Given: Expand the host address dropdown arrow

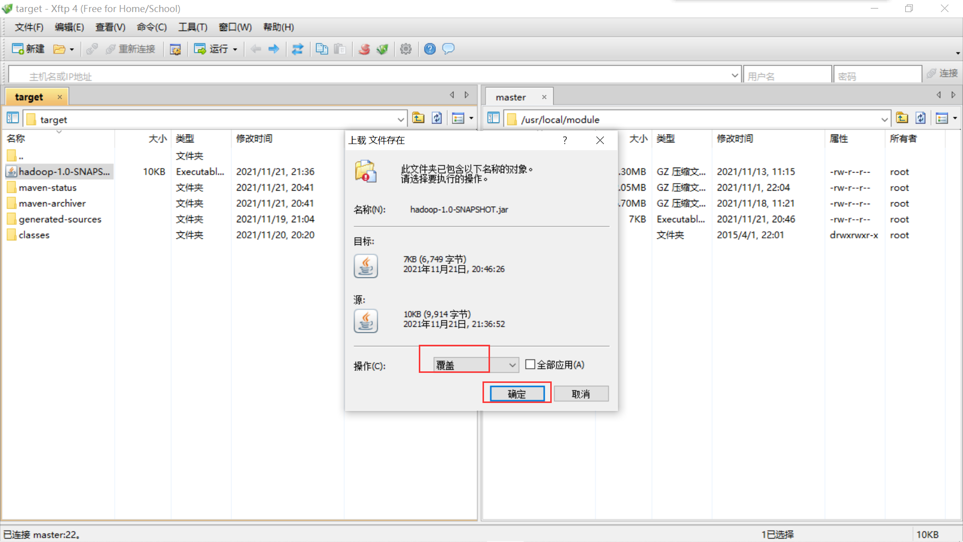Looking at the screenshot, I should (x=734, y=75).
